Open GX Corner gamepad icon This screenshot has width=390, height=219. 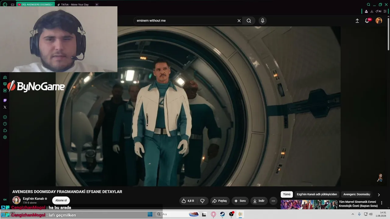12,5
